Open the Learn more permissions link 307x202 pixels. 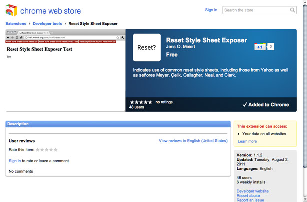pyautogui.click(x=247, y=141)
